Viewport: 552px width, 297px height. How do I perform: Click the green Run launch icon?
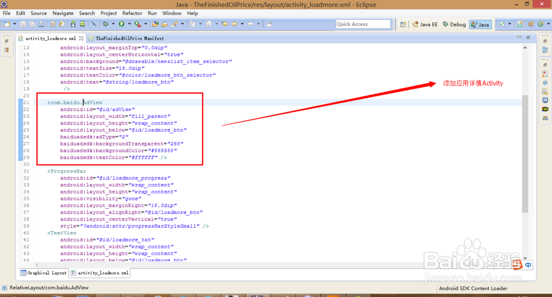(x=121, y=24)
